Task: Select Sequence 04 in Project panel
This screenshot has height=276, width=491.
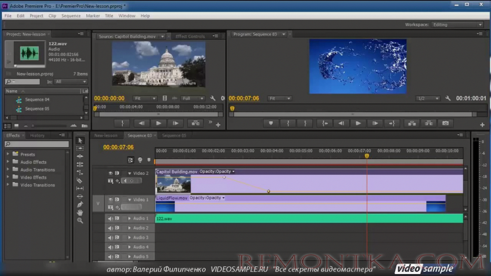Action: [x=37, y=99]
